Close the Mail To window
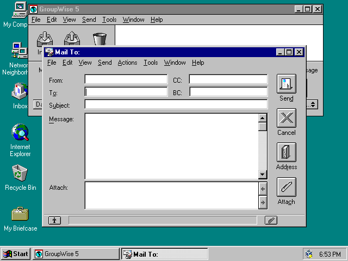Viewport: 348px width, 261px height. 299,52
